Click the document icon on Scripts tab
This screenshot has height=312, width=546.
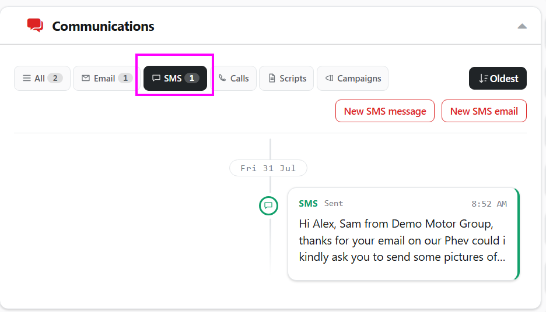[x=272, y=78]
